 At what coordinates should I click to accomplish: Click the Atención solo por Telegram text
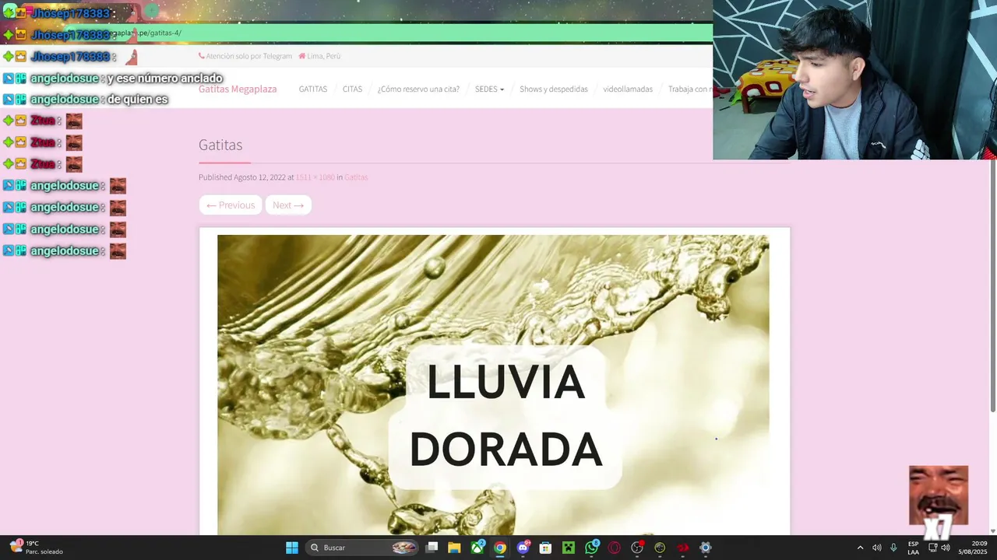(249, 56)
